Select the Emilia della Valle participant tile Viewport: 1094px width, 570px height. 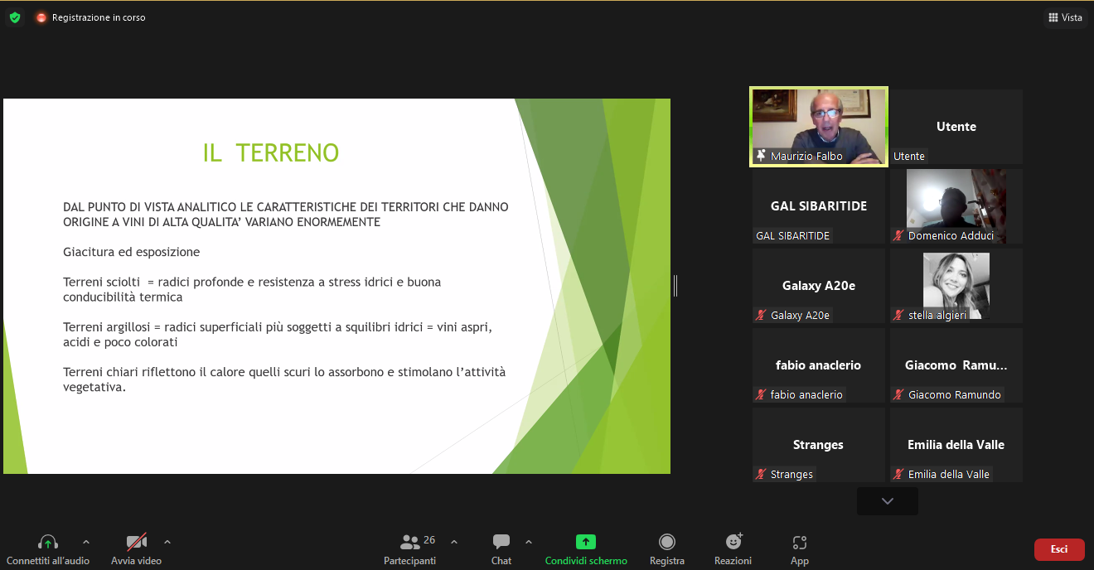pos(956,445)
